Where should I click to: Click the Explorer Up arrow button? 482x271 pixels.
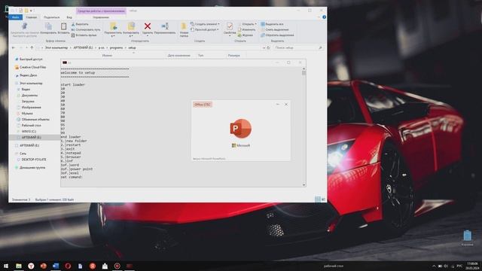coord(32,47)
